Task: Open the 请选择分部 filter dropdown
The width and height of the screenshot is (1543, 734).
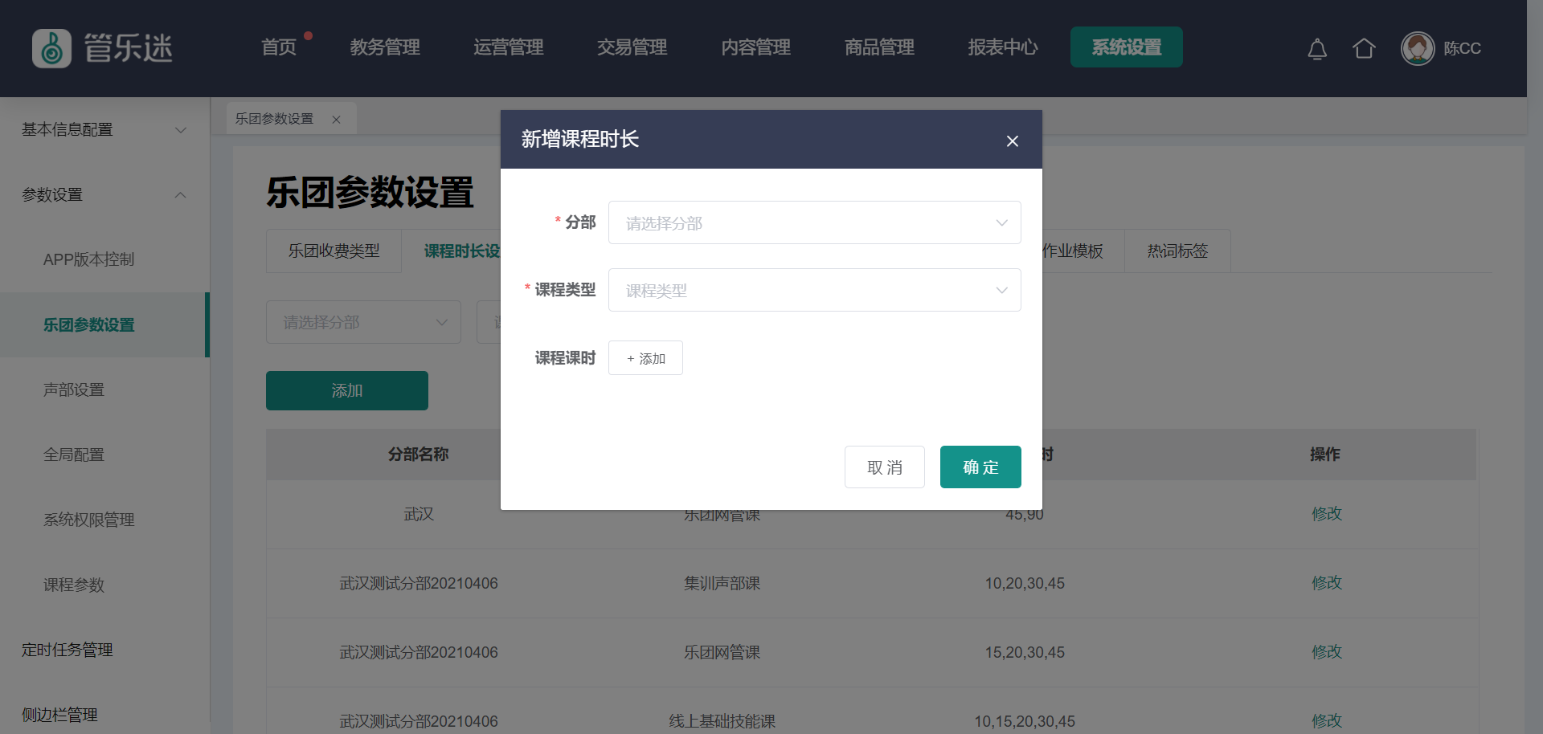Action: pyautogui.click(x=363, y=322)
